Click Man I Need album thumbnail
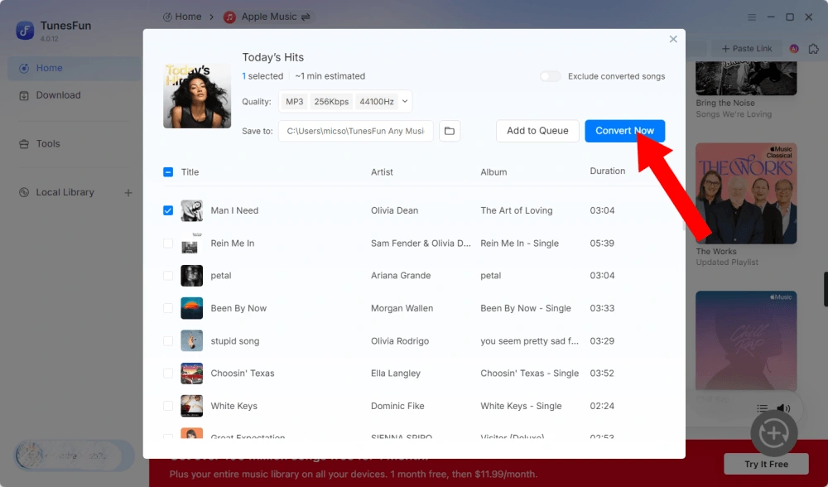The height and width of the screenshot is (487, 828). (192, 210)
